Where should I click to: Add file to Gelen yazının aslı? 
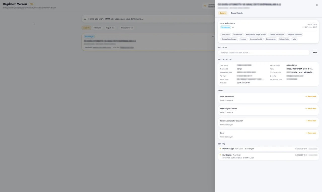point(311,97)
